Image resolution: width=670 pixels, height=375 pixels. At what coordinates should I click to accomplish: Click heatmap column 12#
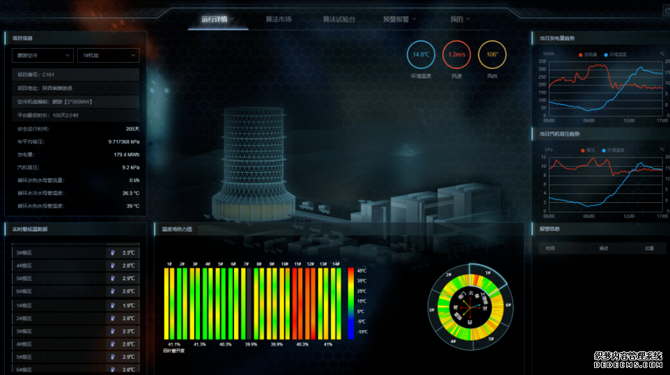(x=311, y=304)
